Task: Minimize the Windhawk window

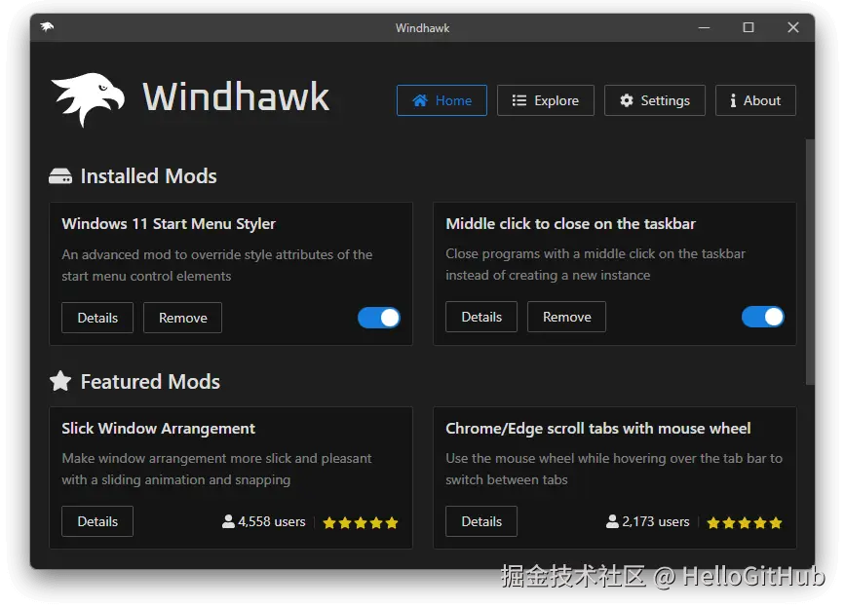Action: [704, 27]
